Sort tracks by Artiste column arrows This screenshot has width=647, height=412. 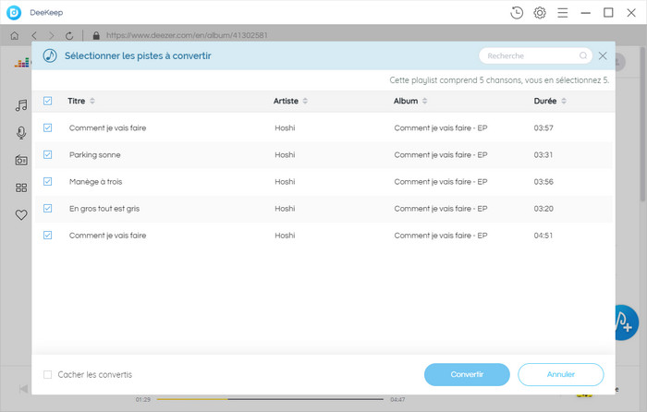(305, 101)
